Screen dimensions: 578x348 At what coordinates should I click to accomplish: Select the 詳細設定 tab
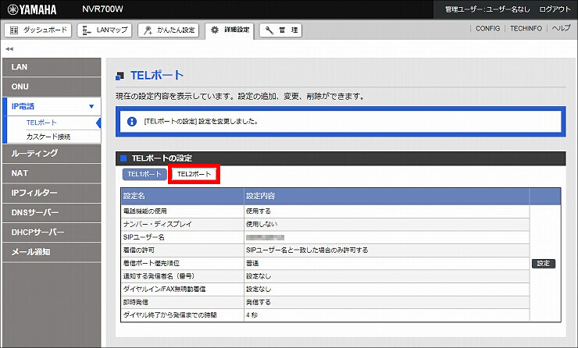click(230, 30)
